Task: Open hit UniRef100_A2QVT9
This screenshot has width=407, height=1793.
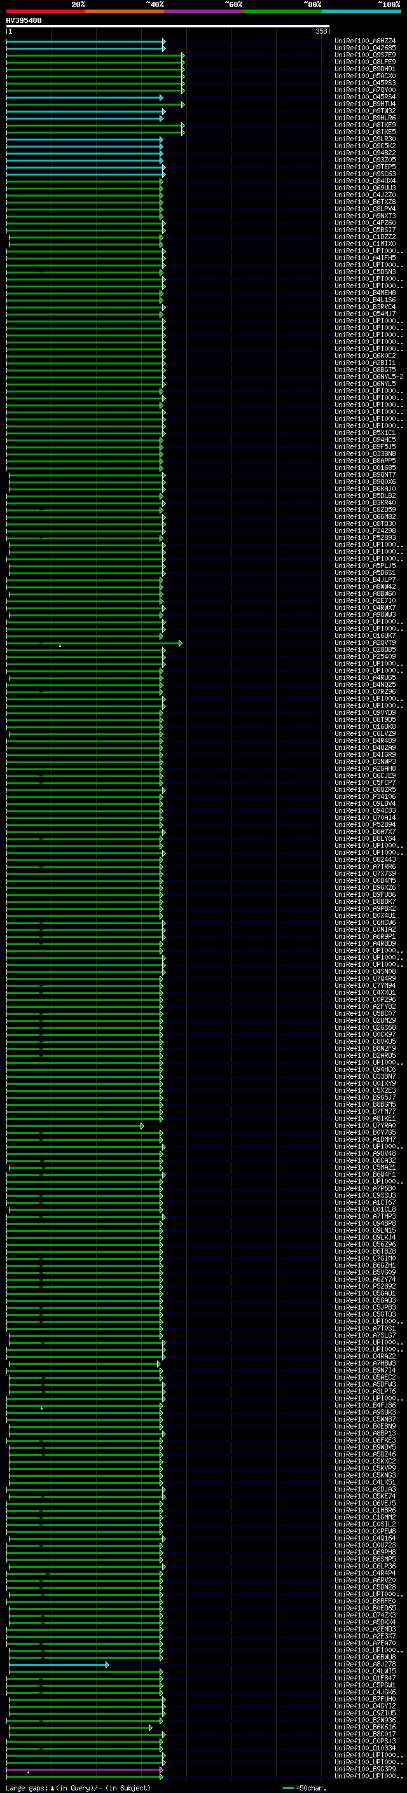Action: [365, 643]
